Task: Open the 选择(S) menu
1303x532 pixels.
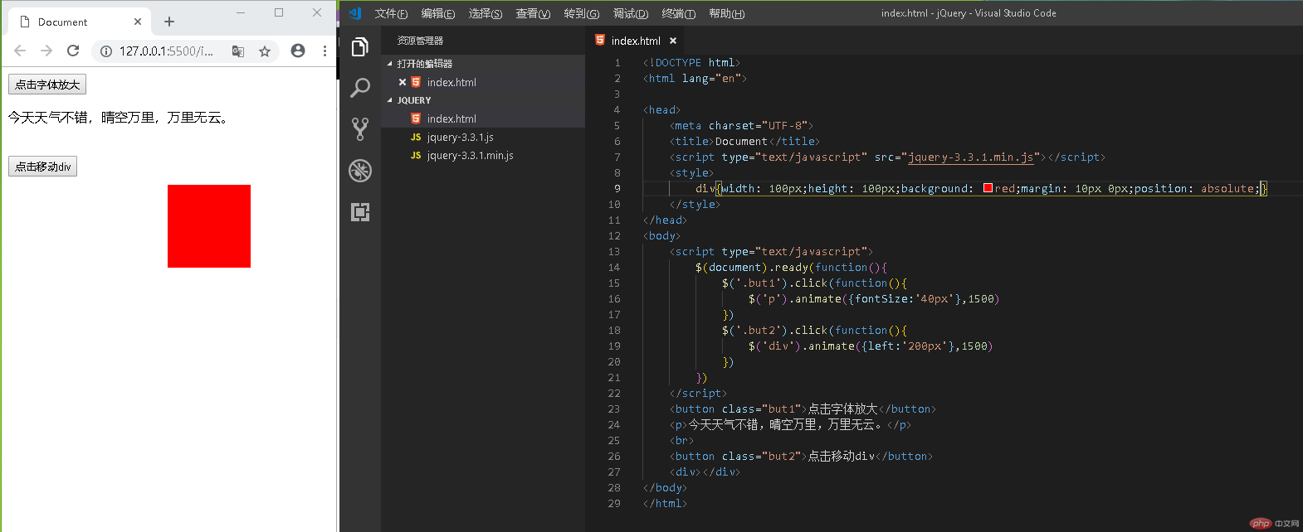Action: (486, 13)
